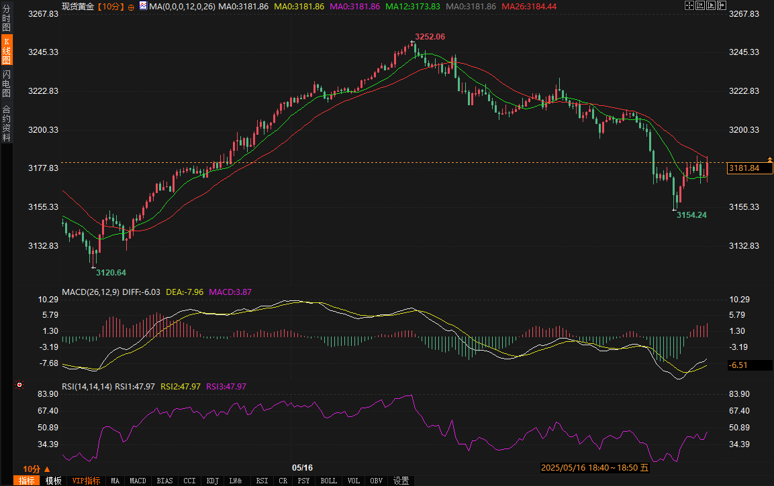Open 设置 in the indicator bar

(x=401, y=481)
